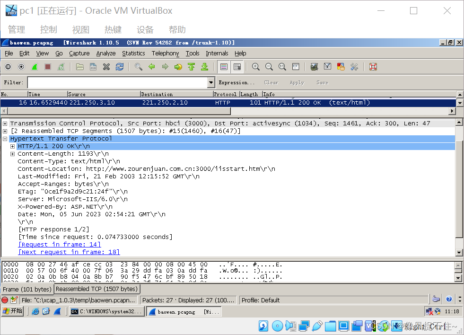The height and width of the screenshot is (335, 464).
Task: Close this capture file (X icon)
Action: pyautogui.click(x=106, y=67)
